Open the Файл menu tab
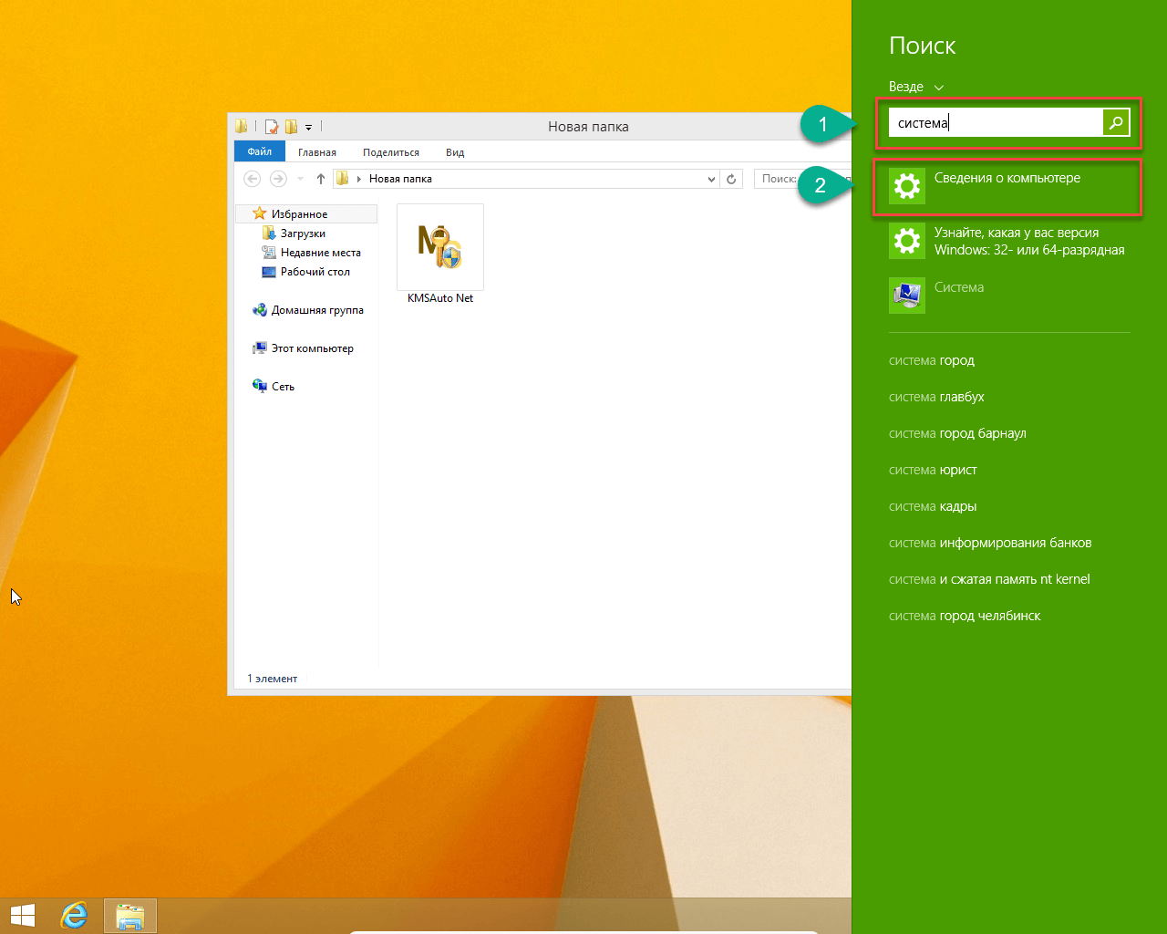 (260, 152)
